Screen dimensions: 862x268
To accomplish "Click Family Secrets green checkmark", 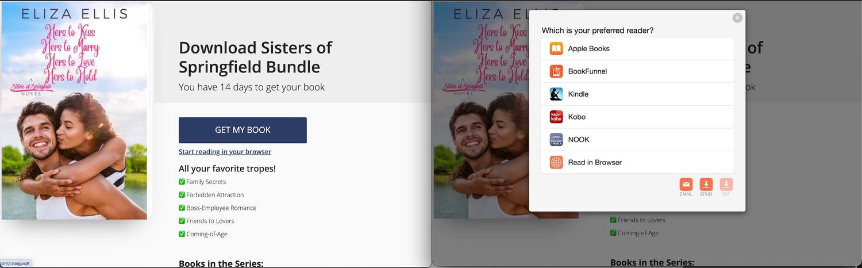I will click(x=182, y=182).
